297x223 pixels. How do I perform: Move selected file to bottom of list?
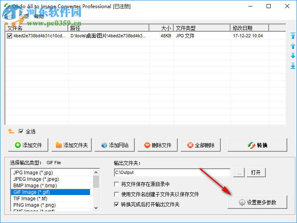click(x=293, y=66)
